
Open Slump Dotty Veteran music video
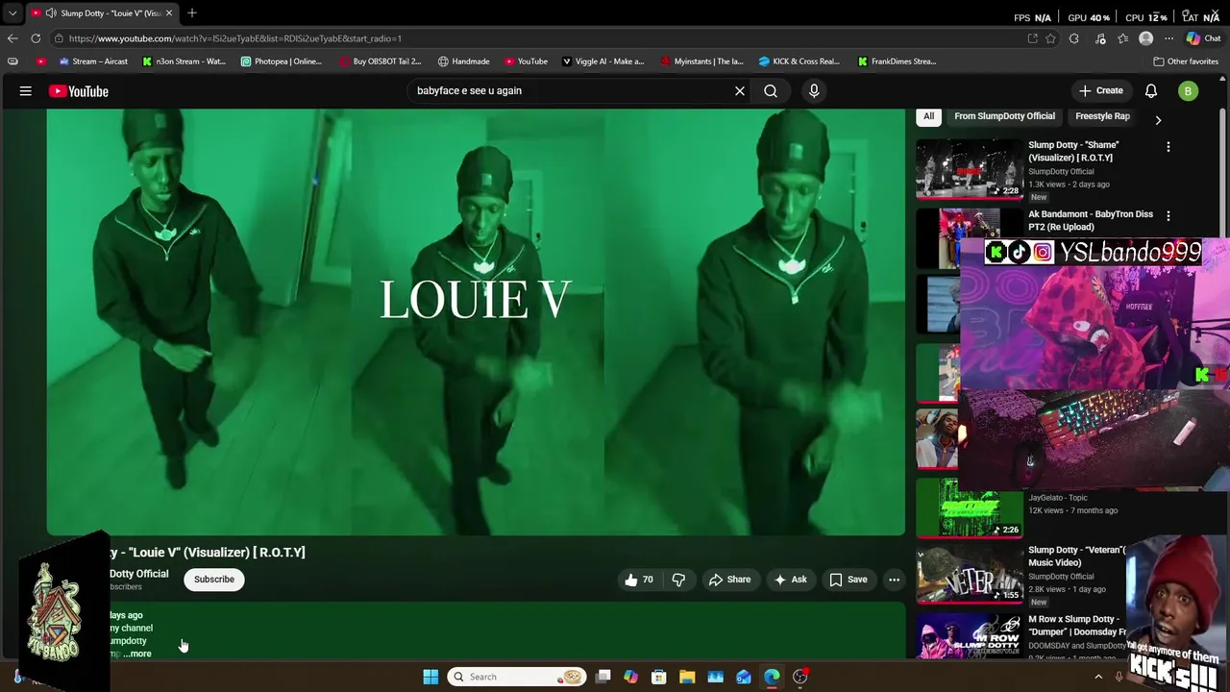point(1076,556)
